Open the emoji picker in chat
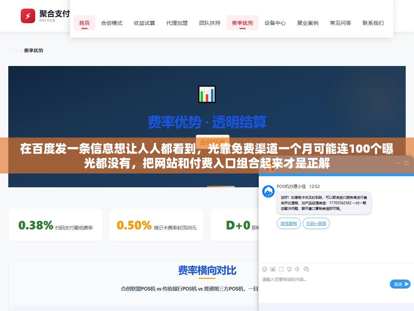This screenshot has height=311, width=414. (x=265, y=269)
